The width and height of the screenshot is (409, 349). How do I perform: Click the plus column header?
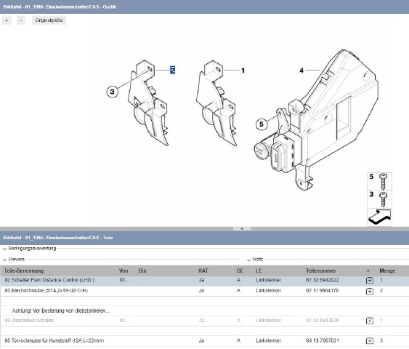pyautogui.click(x=368, y=270)
